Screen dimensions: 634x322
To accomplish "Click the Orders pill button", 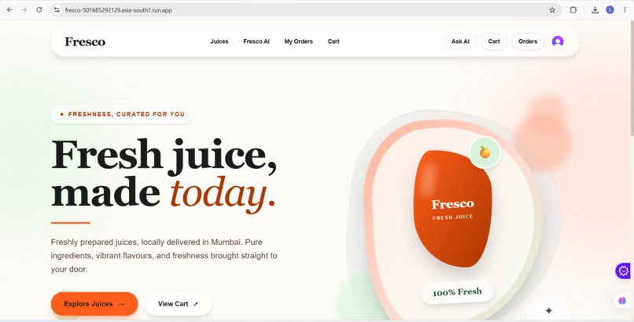I will (x=528, y=42).
